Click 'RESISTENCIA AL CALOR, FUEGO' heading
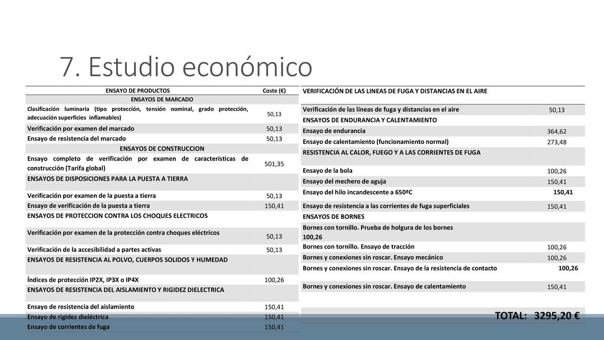Screen dimensions: 604x340 pos(392,153)
